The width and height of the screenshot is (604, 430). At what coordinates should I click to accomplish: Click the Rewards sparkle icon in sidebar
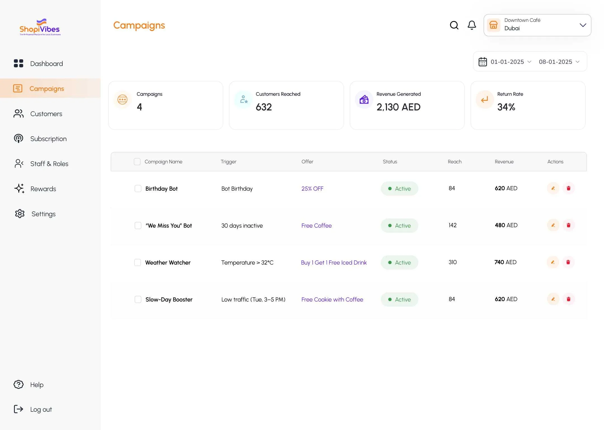coord(19,188)
